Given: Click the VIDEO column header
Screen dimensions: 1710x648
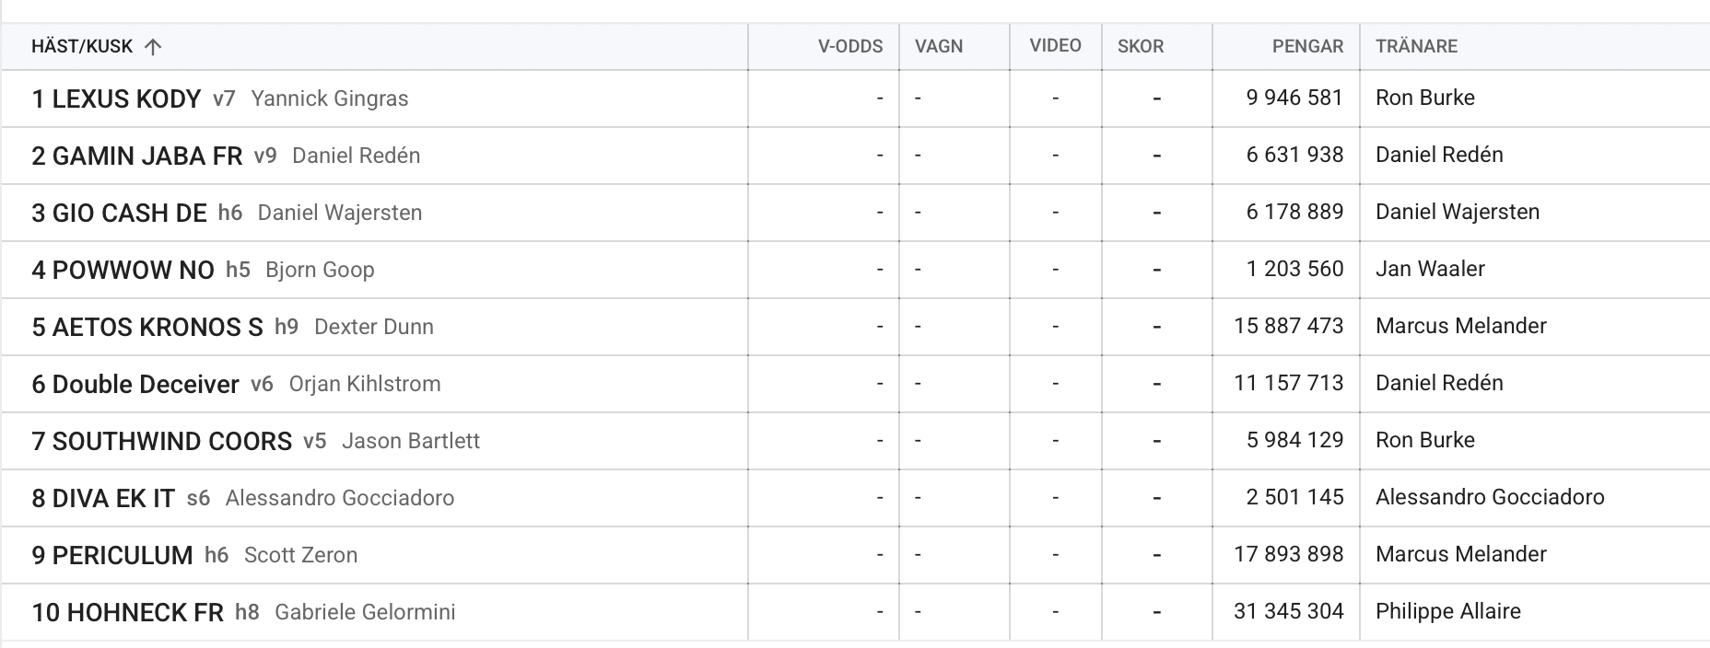Looking at the screenshot, I should (x=1055, y=45).
